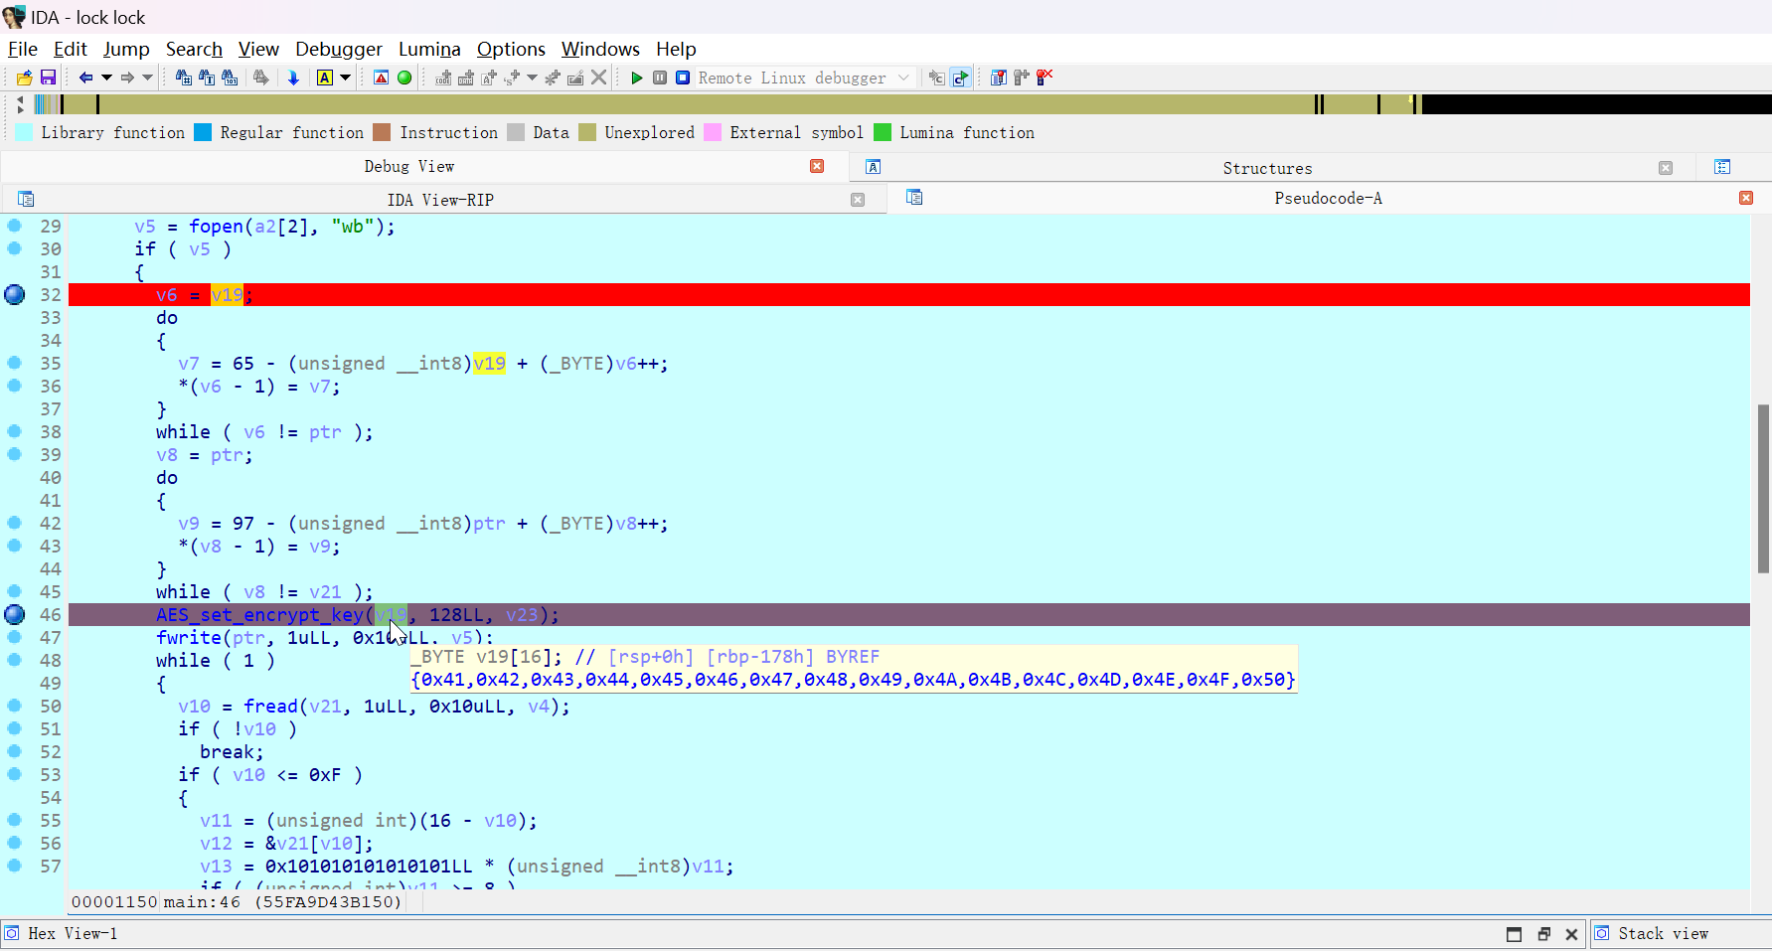Set a breakpoint on line 35 dot

pyautogui.click(x=15, y=363)
